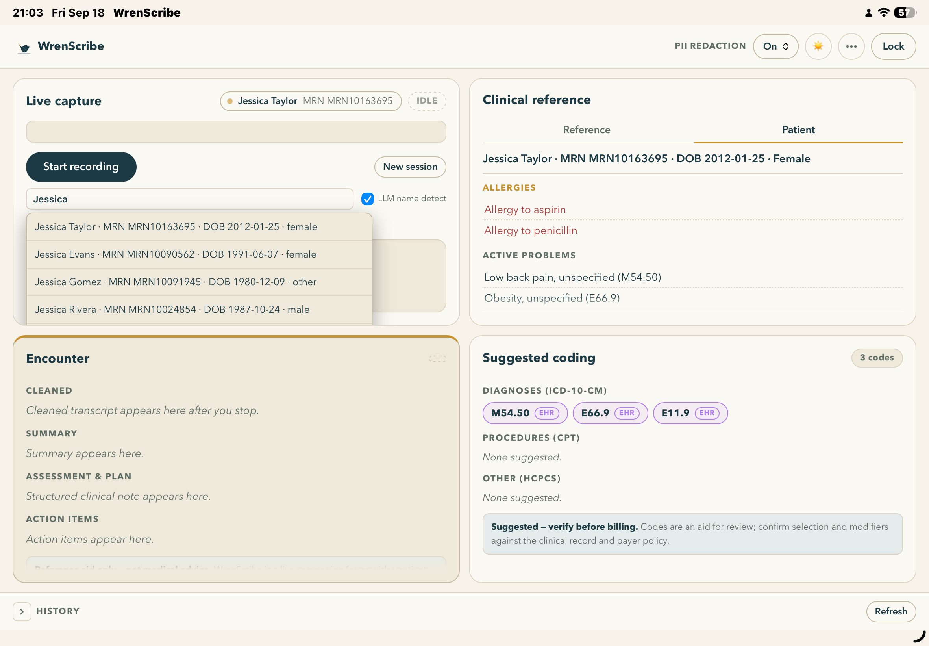Select Jessica Gomez from the patient suggestions

[199, 282]
